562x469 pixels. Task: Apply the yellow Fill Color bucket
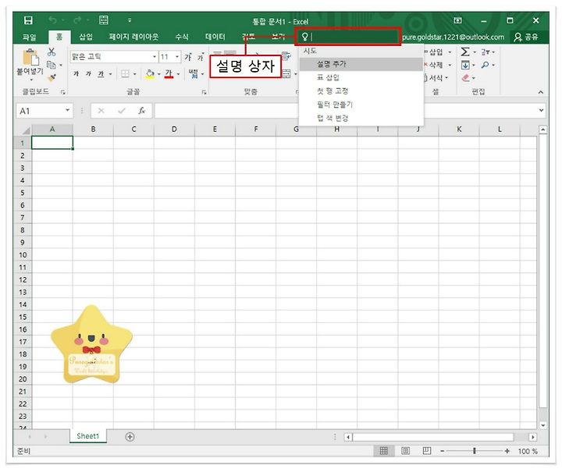[x=150, y=74]
